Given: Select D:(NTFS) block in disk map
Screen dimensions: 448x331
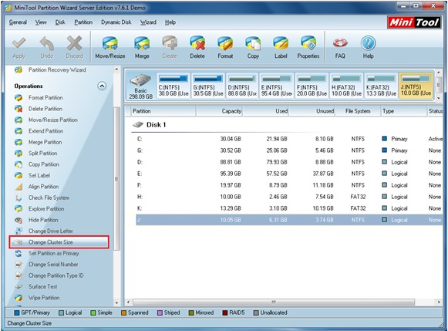Looking at the screenshot, I should pos(242,86).
